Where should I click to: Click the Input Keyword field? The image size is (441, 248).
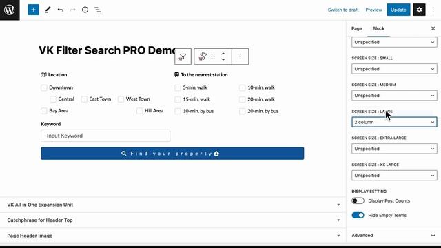(105, 136)
